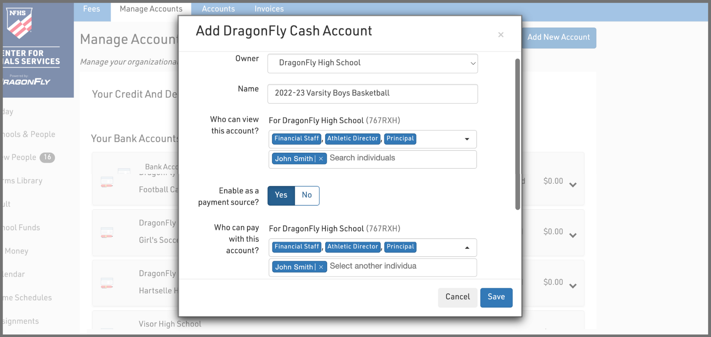
Task: Select Yes for enable as payment source
Action: point(281,196)
